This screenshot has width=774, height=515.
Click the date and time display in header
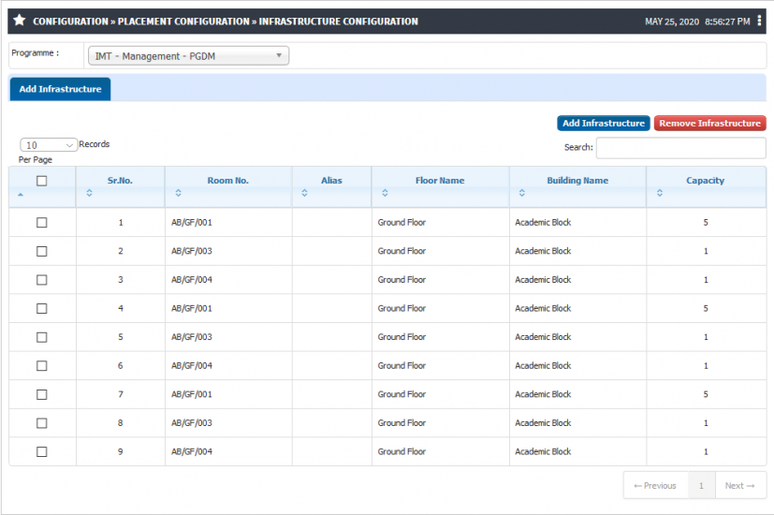click(697, 22)
